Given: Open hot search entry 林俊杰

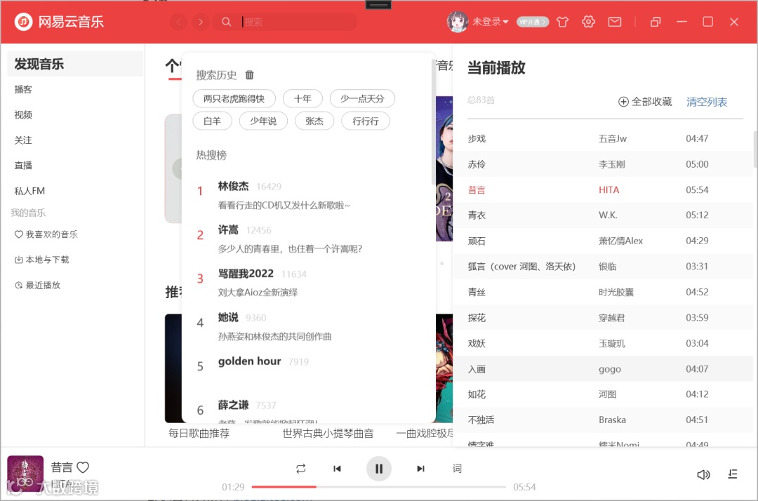Looking at the screenshot, I should click(308, 195).
